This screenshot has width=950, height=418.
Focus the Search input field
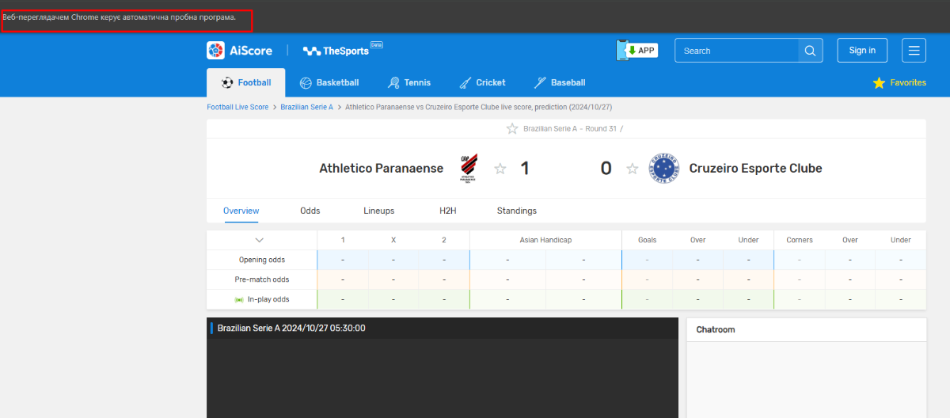point(738,51)
